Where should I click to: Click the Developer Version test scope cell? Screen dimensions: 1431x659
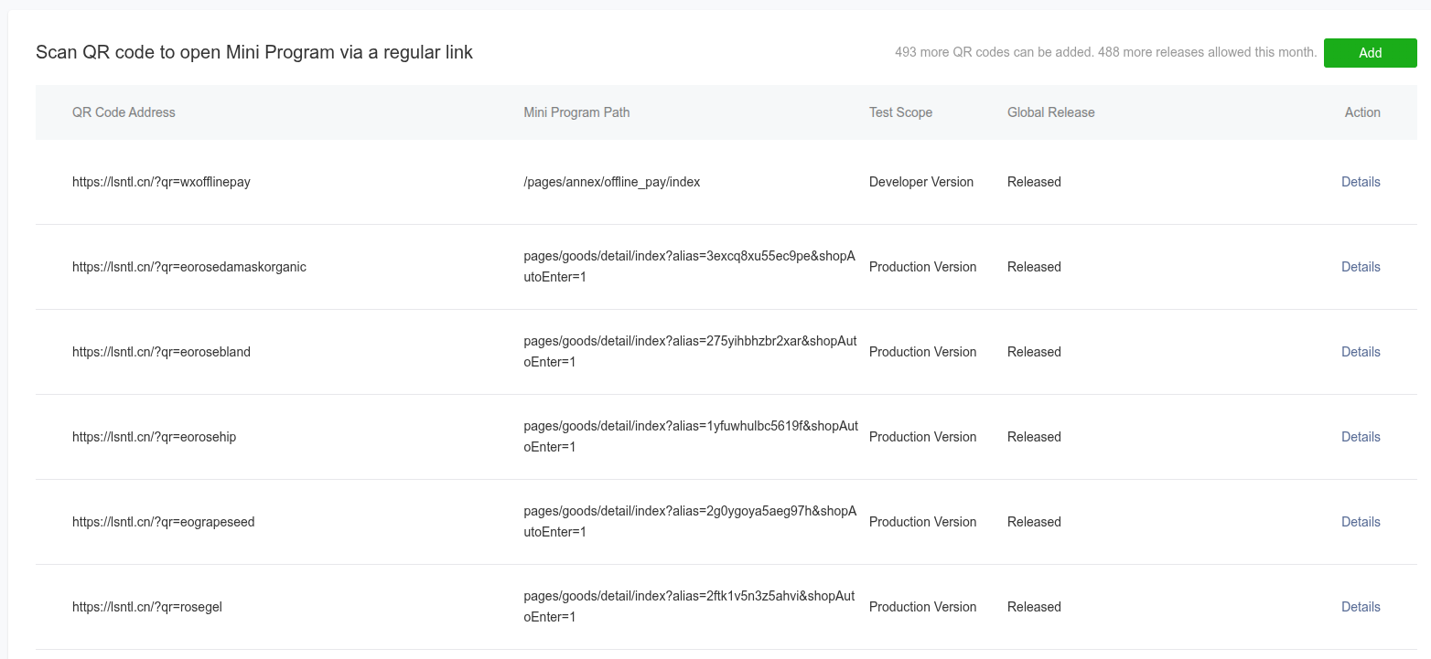(920, 182)
